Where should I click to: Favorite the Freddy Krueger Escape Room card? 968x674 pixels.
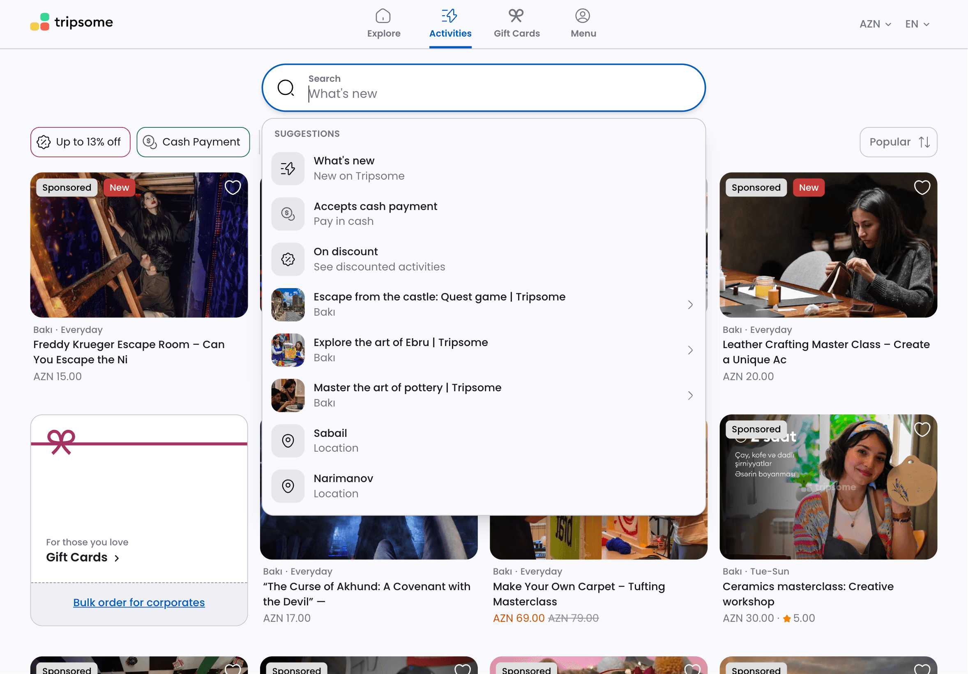233,187
